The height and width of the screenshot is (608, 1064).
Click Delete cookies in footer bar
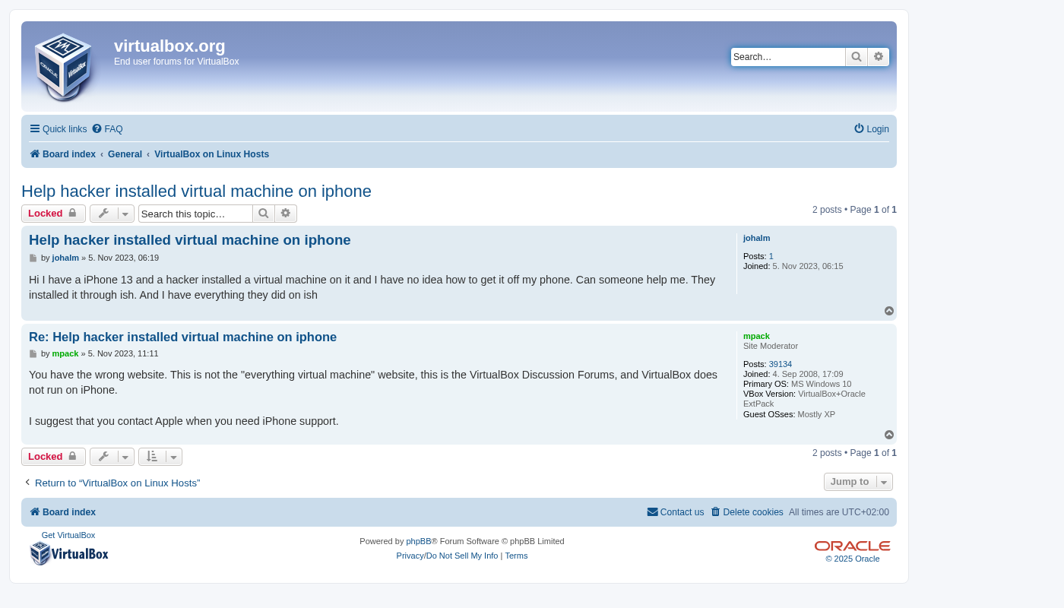click(747, 512)
